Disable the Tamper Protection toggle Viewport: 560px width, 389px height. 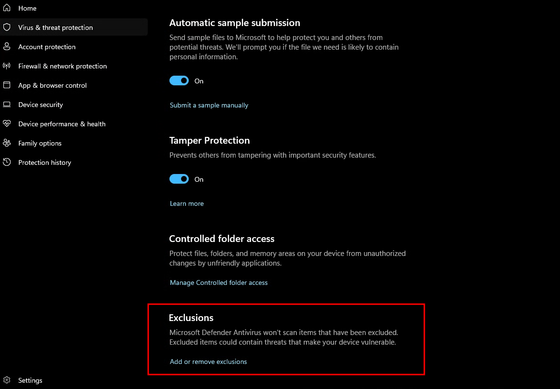179,179
